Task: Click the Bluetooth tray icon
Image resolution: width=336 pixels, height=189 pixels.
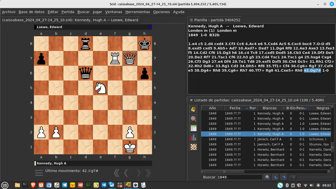Action: pos(287,185)
